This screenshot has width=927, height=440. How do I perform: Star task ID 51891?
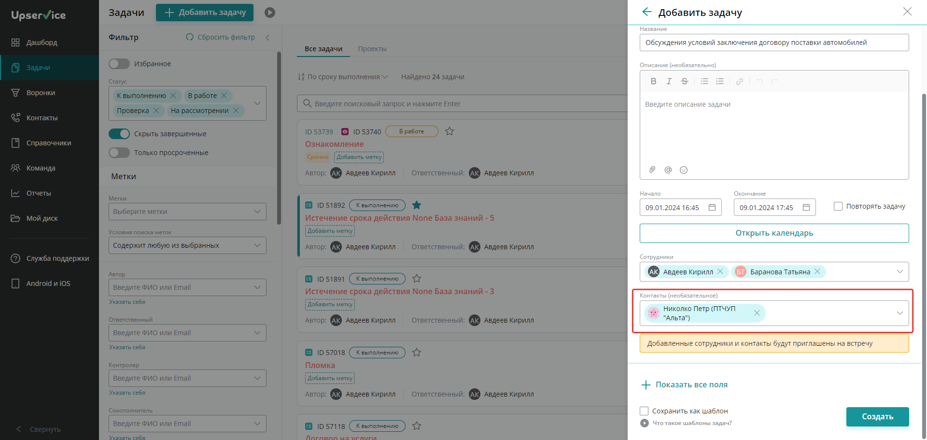[x=417, y=279]
